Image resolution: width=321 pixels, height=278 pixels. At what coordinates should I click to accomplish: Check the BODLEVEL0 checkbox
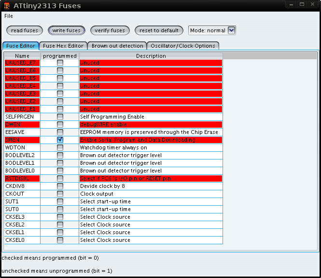click(x=60, y=171)
